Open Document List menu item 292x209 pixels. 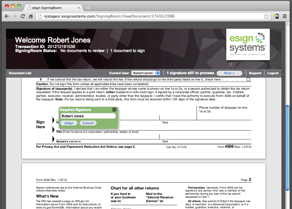click(20, 73)
